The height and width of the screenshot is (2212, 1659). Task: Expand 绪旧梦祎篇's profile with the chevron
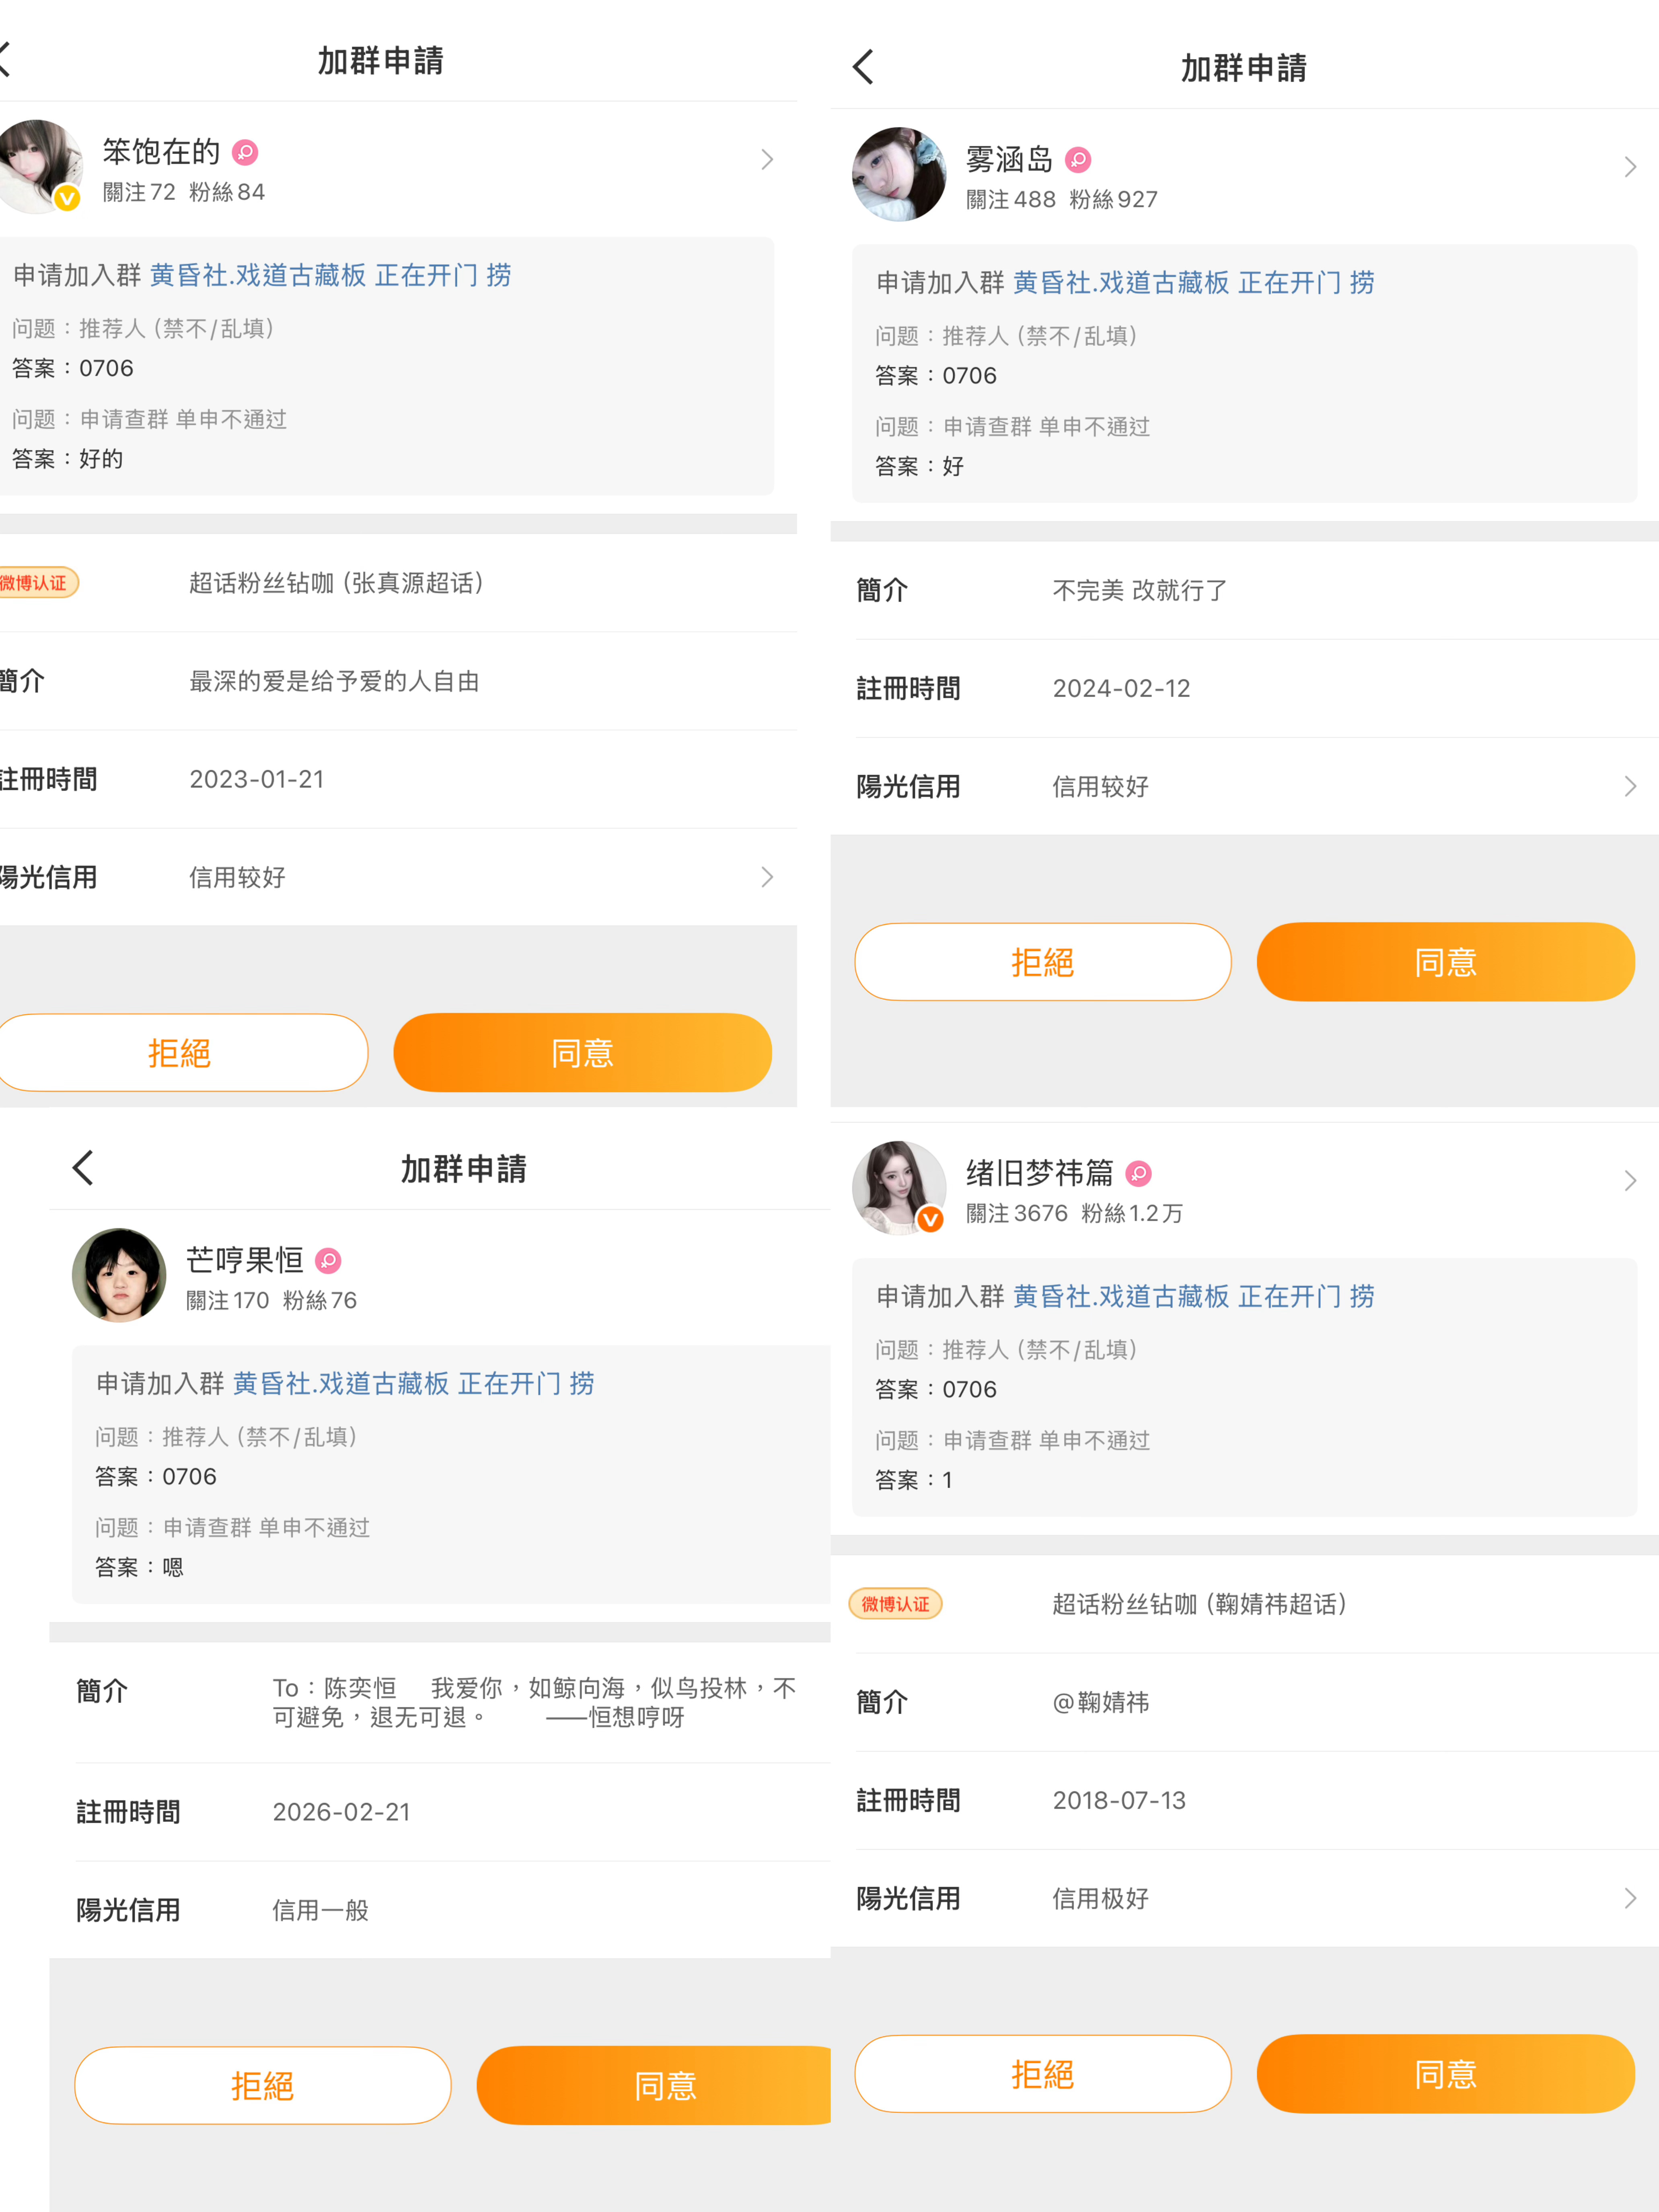(1630, 1181)
